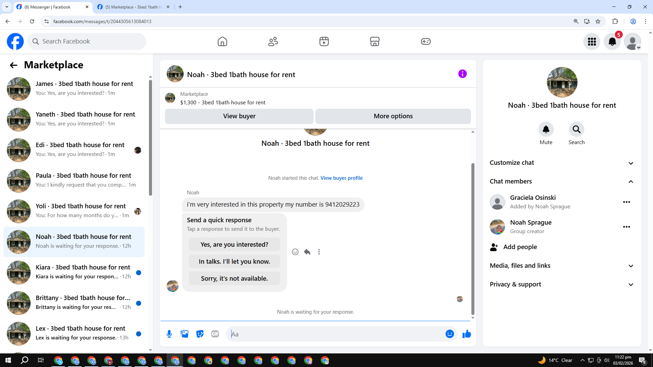Send a thumbs-up like
Image resolution: width=653 pixels, height=367 pixels.
click(467, 334)
